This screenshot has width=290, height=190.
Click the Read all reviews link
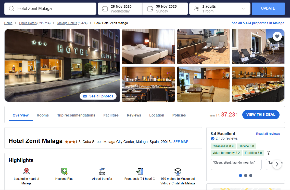pos(268,134)
